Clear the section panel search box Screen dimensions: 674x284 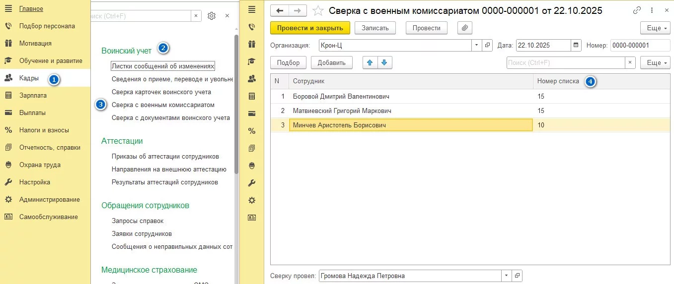click(196, 16)
